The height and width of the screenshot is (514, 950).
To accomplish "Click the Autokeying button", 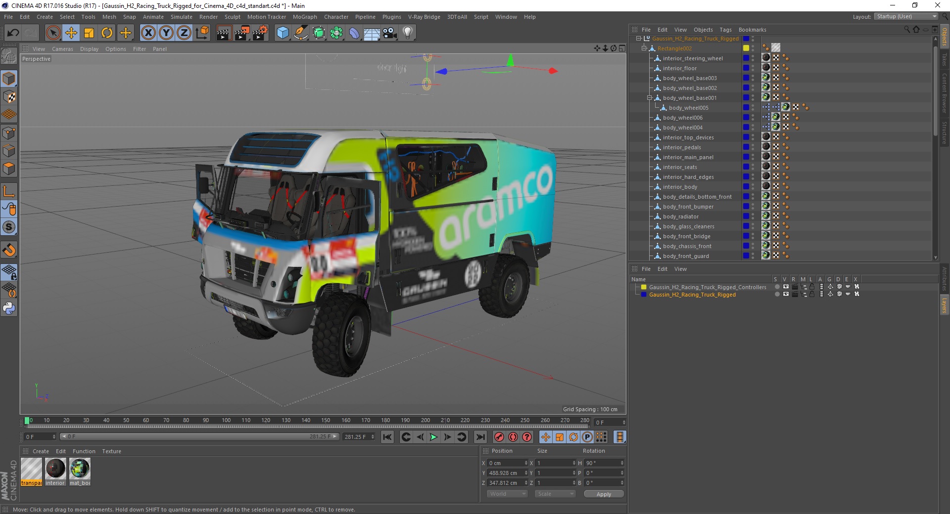I will pyautogui.click(x=513, y=437).
